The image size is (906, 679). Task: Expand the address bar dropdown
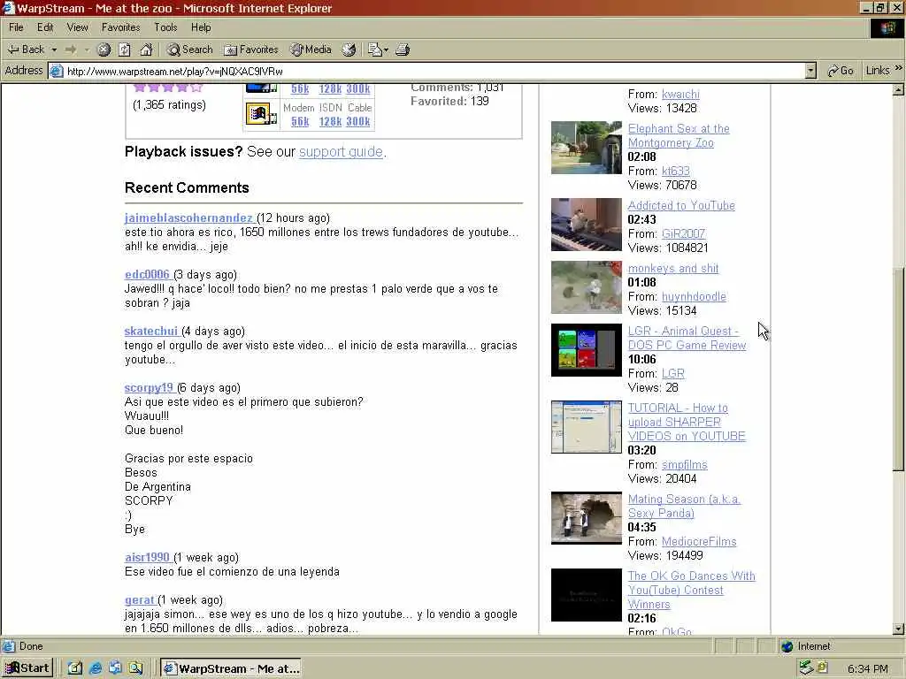(810, 71)
